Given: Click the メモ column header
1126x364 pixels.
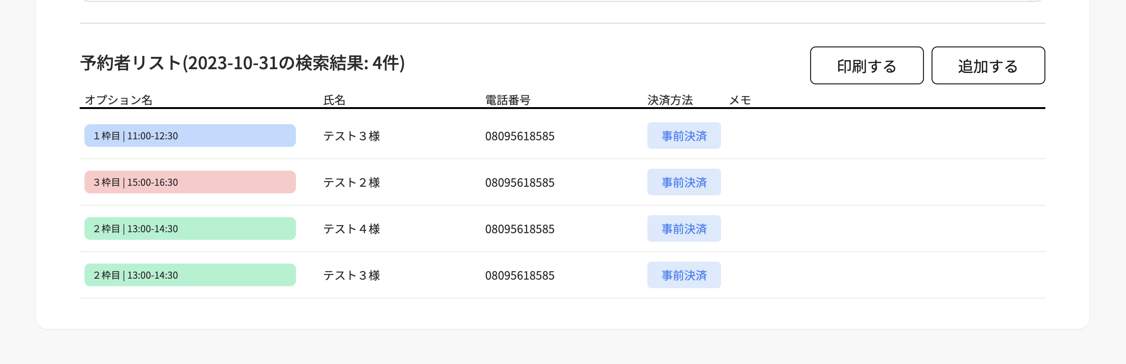Looking at the screenshot, I should [x=740, y=100].
